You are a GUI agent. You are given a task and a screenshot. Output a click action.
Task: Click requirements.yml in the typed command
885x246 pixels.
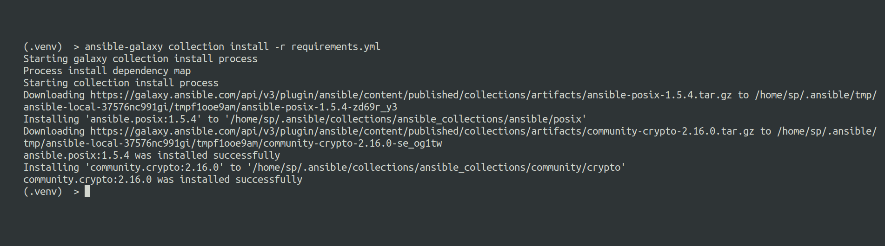coord(335,47)
